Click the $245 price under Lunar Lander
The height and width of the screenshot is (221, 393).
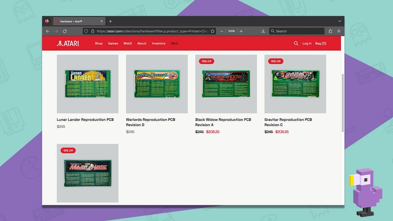(61, 127)
